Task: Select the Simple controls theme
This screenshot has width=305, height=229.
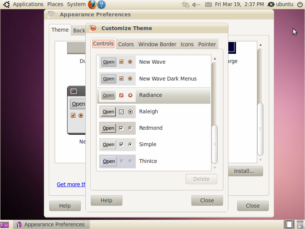Action: 154,145
